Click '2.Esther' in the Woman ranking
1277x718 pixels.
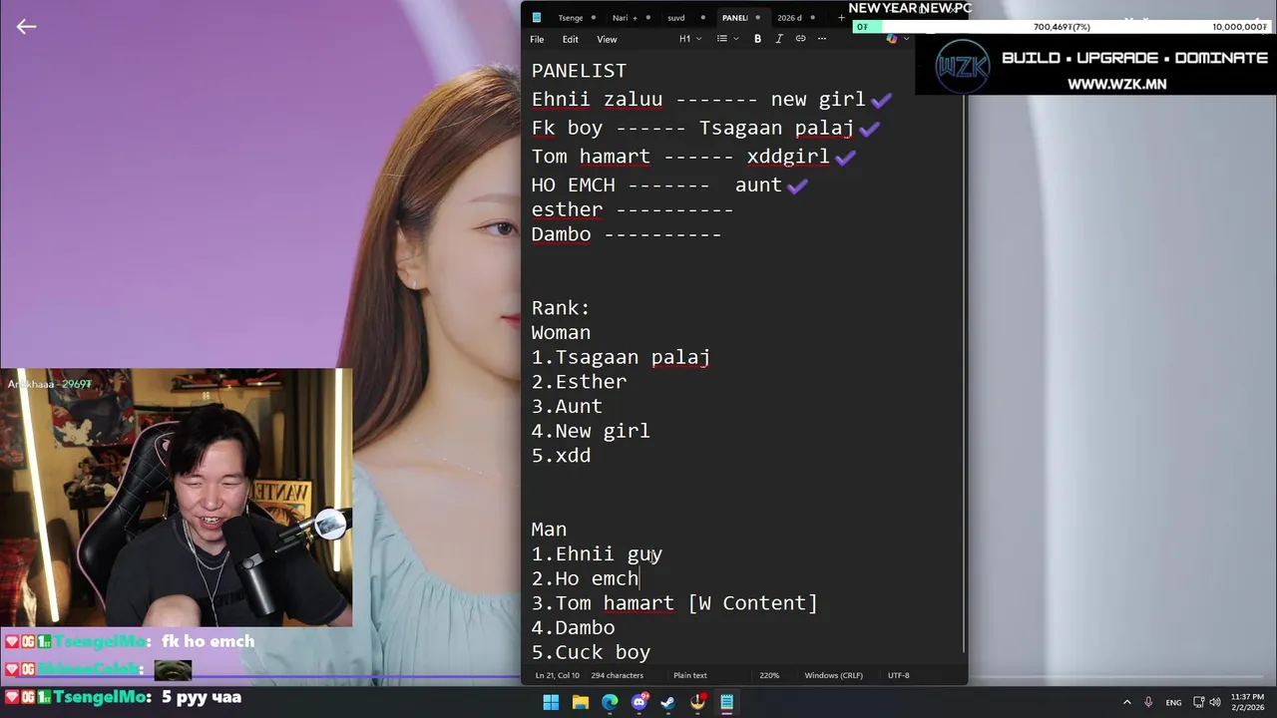[579, 382]
